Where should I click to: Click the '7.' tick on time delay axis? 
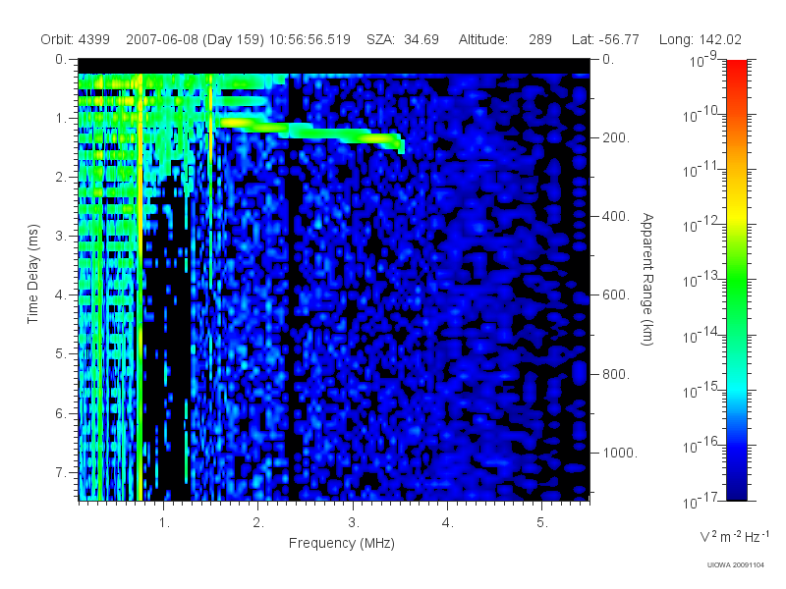click(x=61, y=472)
